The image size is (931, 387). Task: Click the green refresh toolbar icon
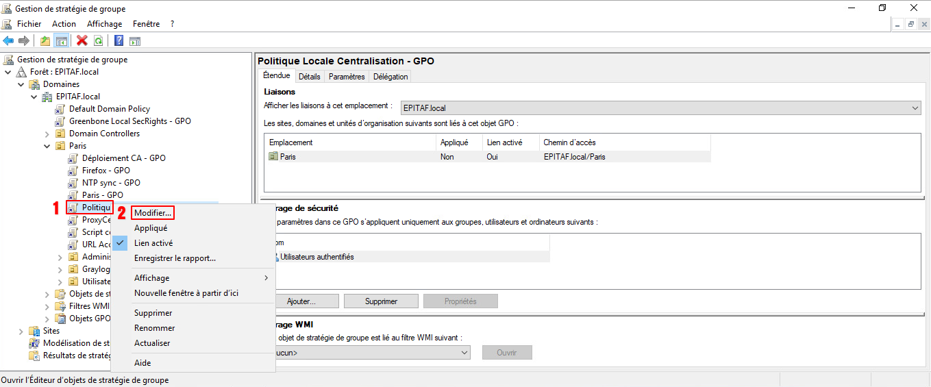99,41
